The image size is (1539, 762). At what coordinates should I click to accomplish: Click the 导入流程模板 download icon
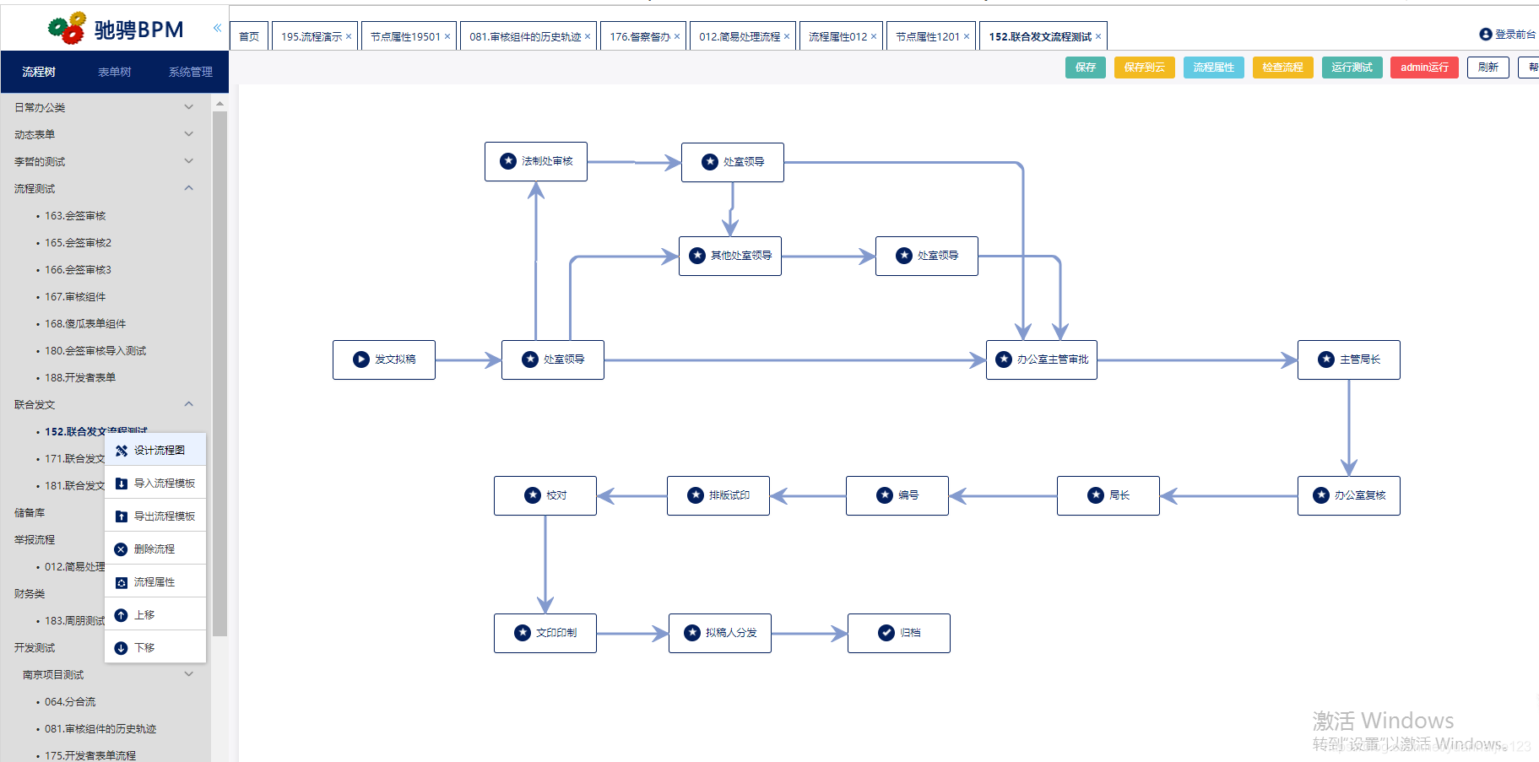click(x=122, y=484)
